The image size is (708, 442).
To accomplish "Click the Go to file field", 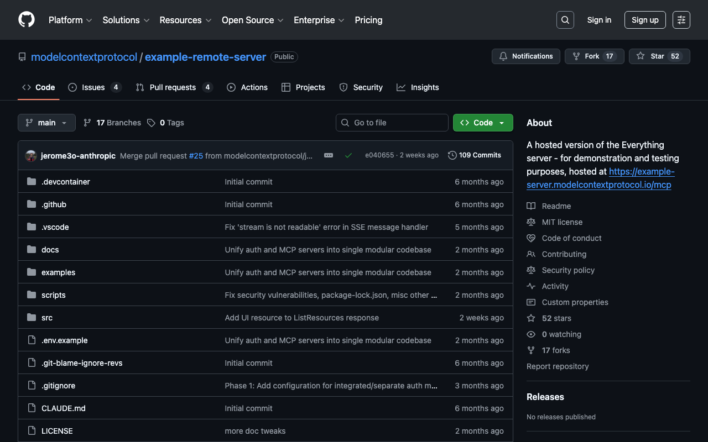I will [392, 123].
